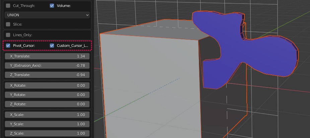Click the Z_Rotate value field
This screenshot has width=310, height=138.
[47, 104]
